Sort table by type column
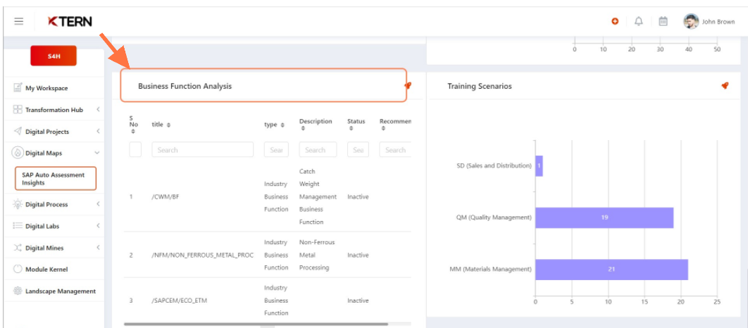This screenshot has width=748, height=328. pyautogui.click(x=282, y=125)
